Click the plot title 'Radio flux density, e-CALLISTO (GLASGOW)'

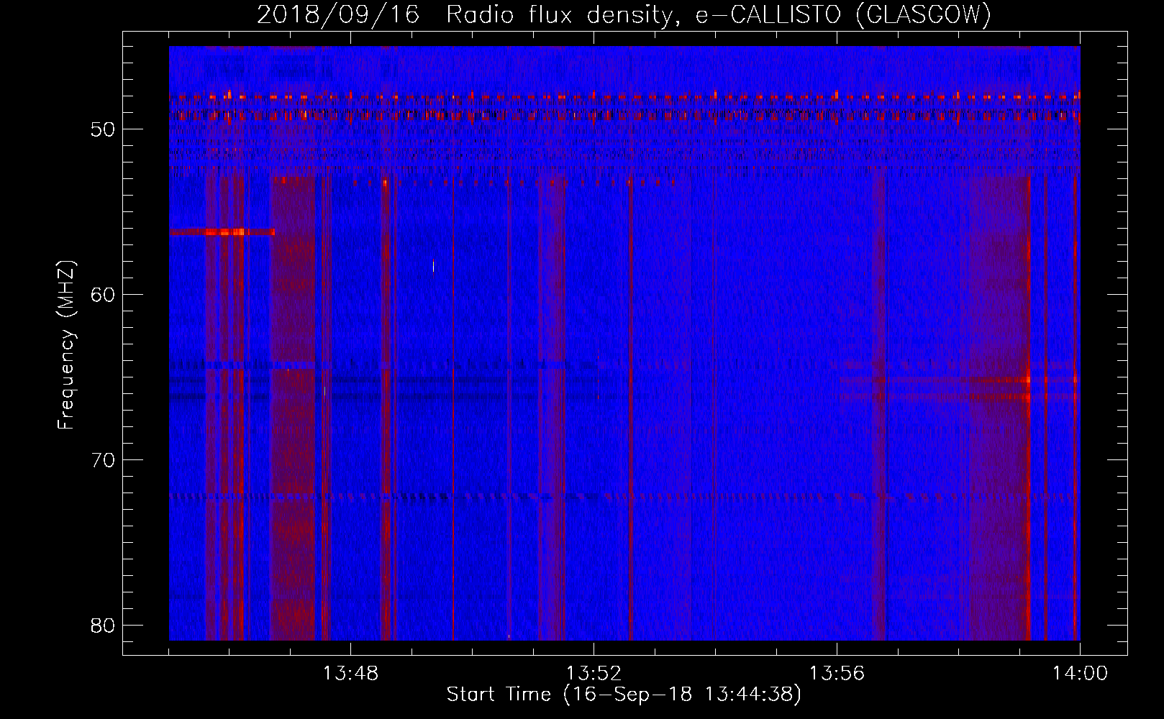[x=719, y=14]
